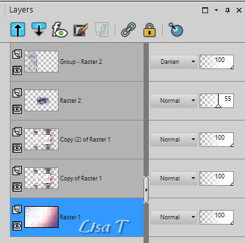Select Copy of Raster 1 thumbnail
The width and height of the screenshot is (245, 243).
pyautogui.click(x=41, y=178)
